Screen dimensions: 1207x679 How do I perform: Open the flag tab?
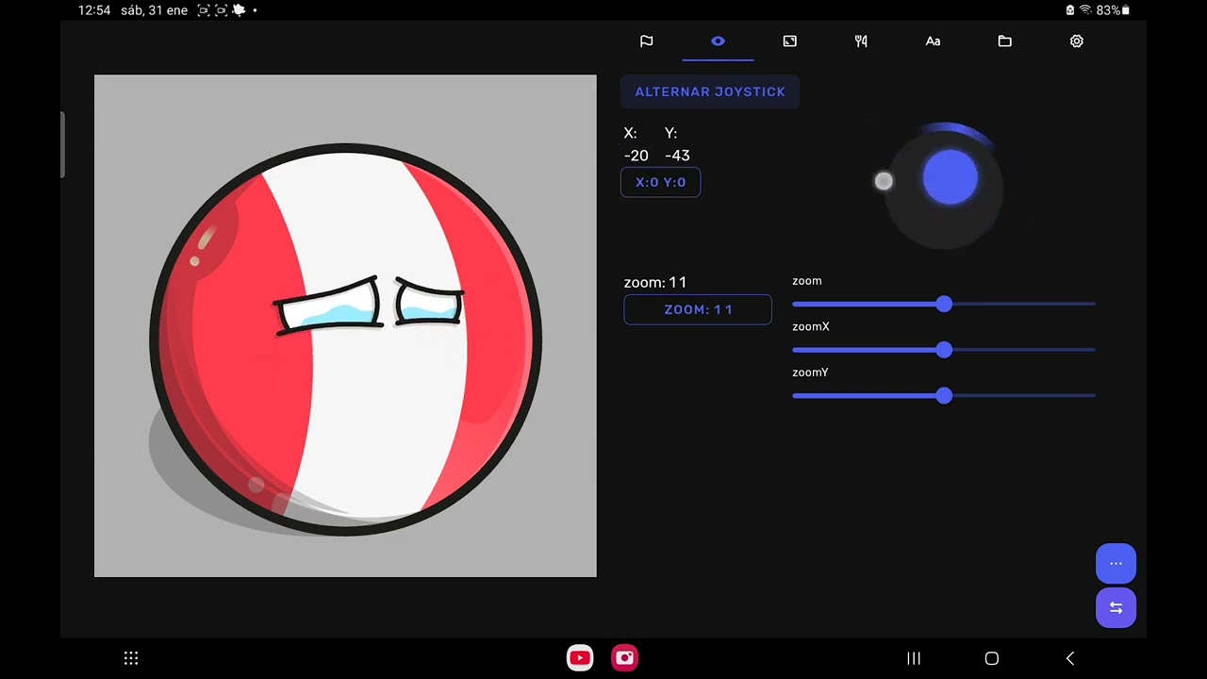coord(646,41)
